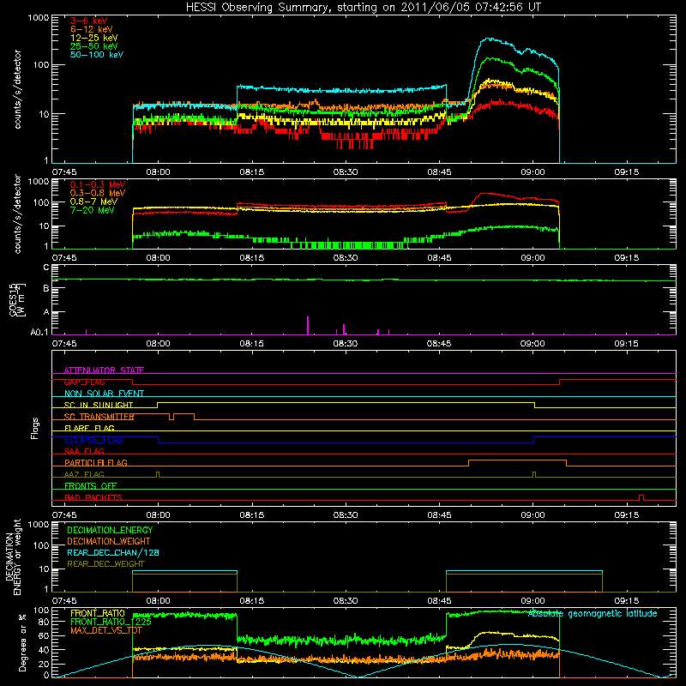Viewport: 686px width, 686px height.
Task: Click the A0.1 tick label on GOES axis
Action: pos(39,333)
